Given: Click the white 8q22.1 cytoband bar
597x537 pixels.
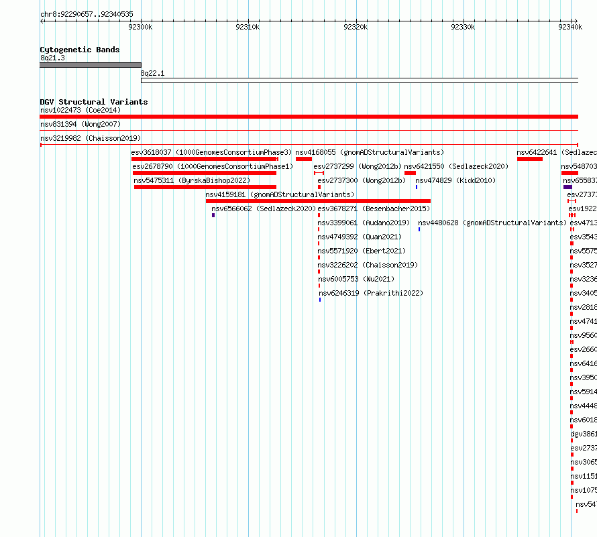Looking at the screenshot, I should pyautogui.click(x=360, y=80).
